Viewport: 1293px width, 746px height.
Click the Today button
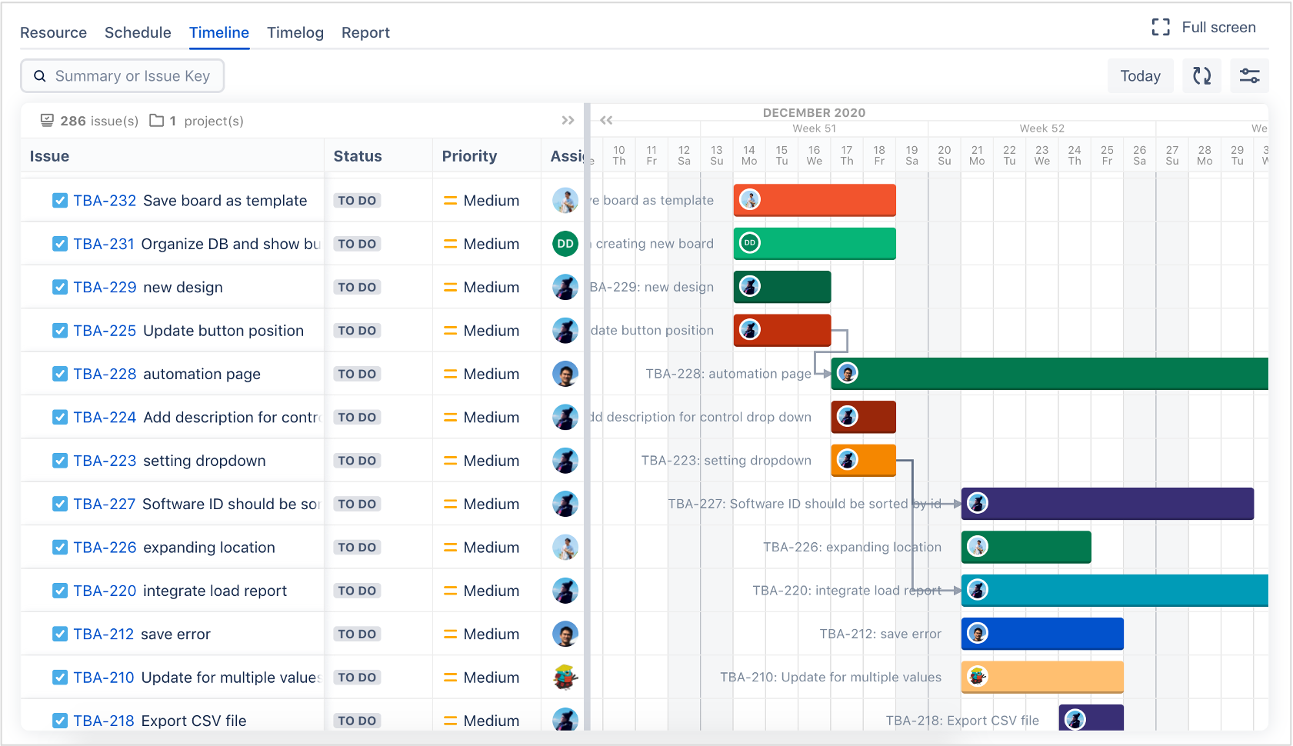click(x=1140, y=76)
